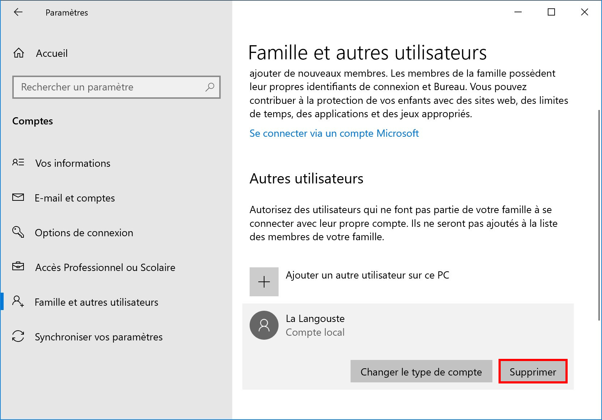Click Changer le type de compte
This screenshot has width=602, height=420.
point(421,372)
